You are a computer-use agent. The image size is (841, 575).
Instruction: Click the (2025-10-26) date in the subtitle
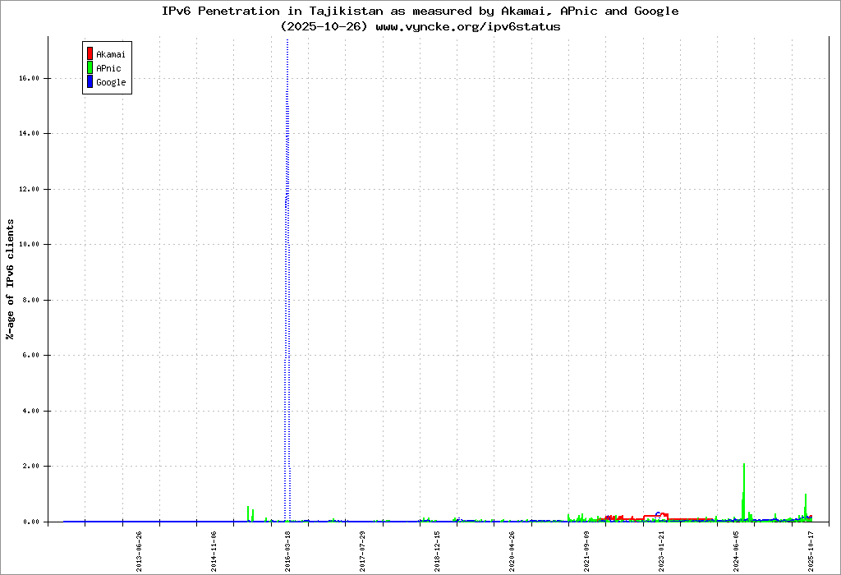(x=324, y=26)
